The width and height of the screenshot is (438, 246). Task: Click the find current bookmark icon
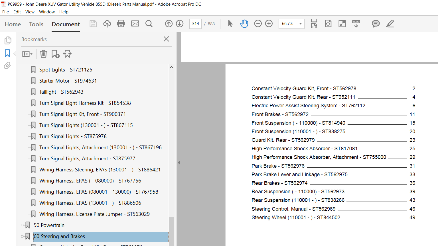pos(67,54)
